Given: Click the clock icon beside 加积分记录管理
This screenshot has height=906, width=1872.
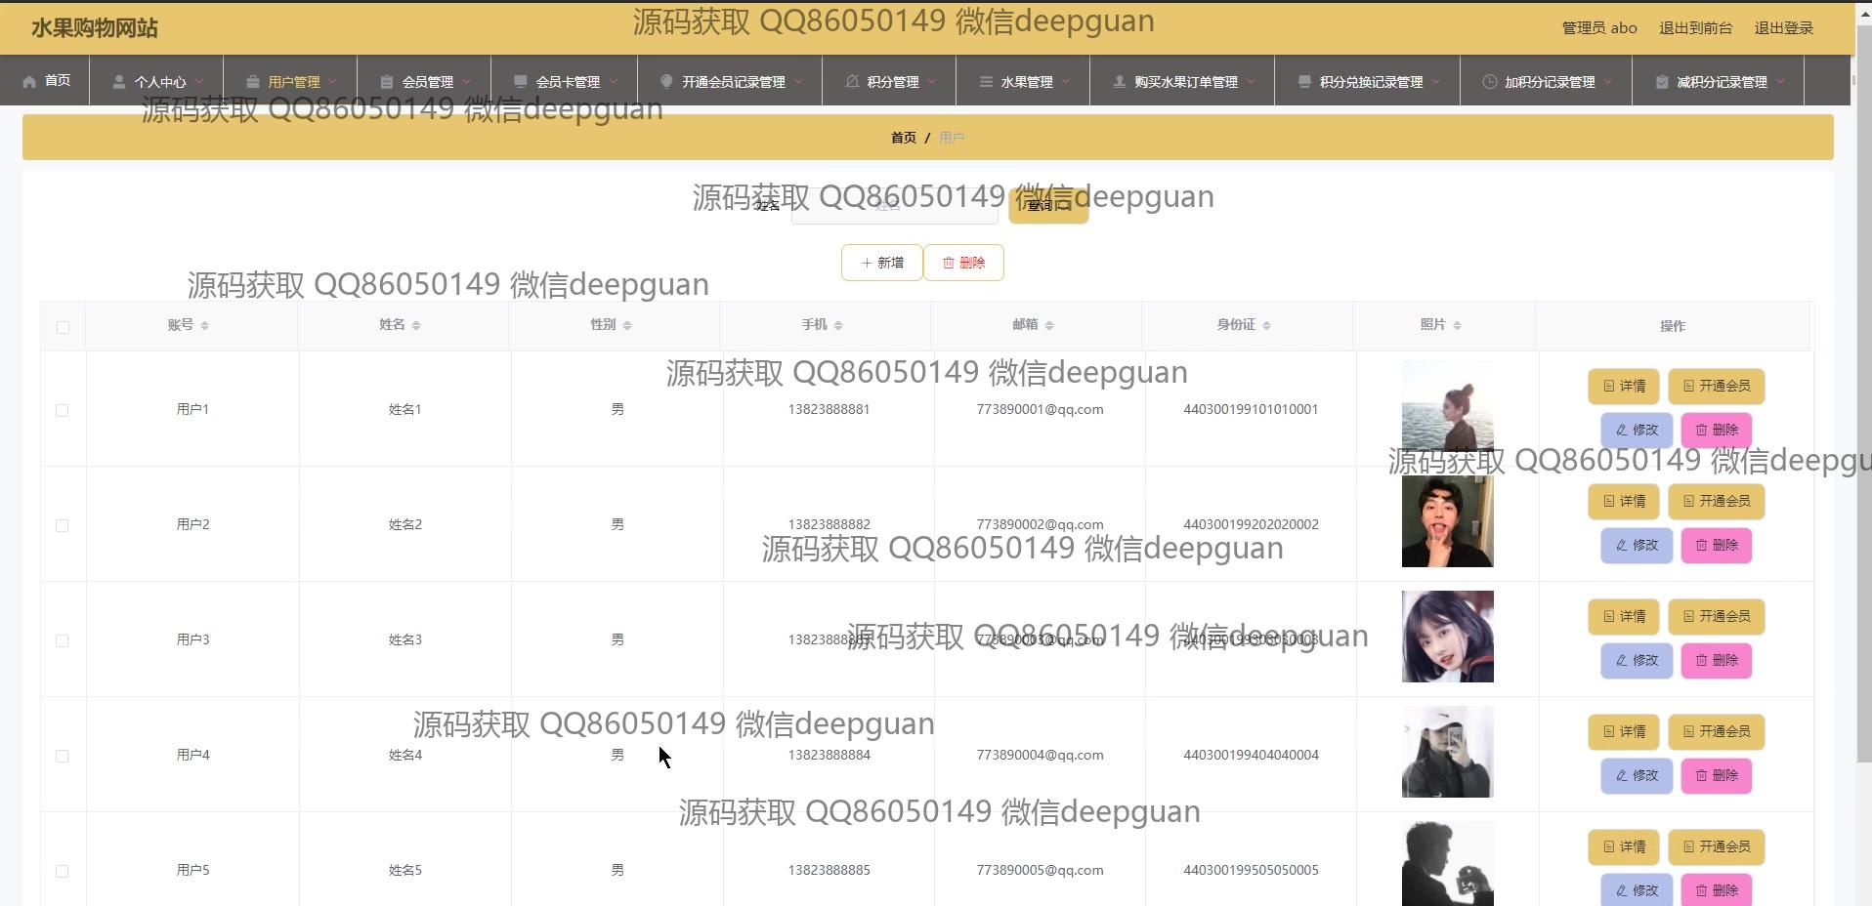Looking at the screenshot, I should tap(1489, 82).
